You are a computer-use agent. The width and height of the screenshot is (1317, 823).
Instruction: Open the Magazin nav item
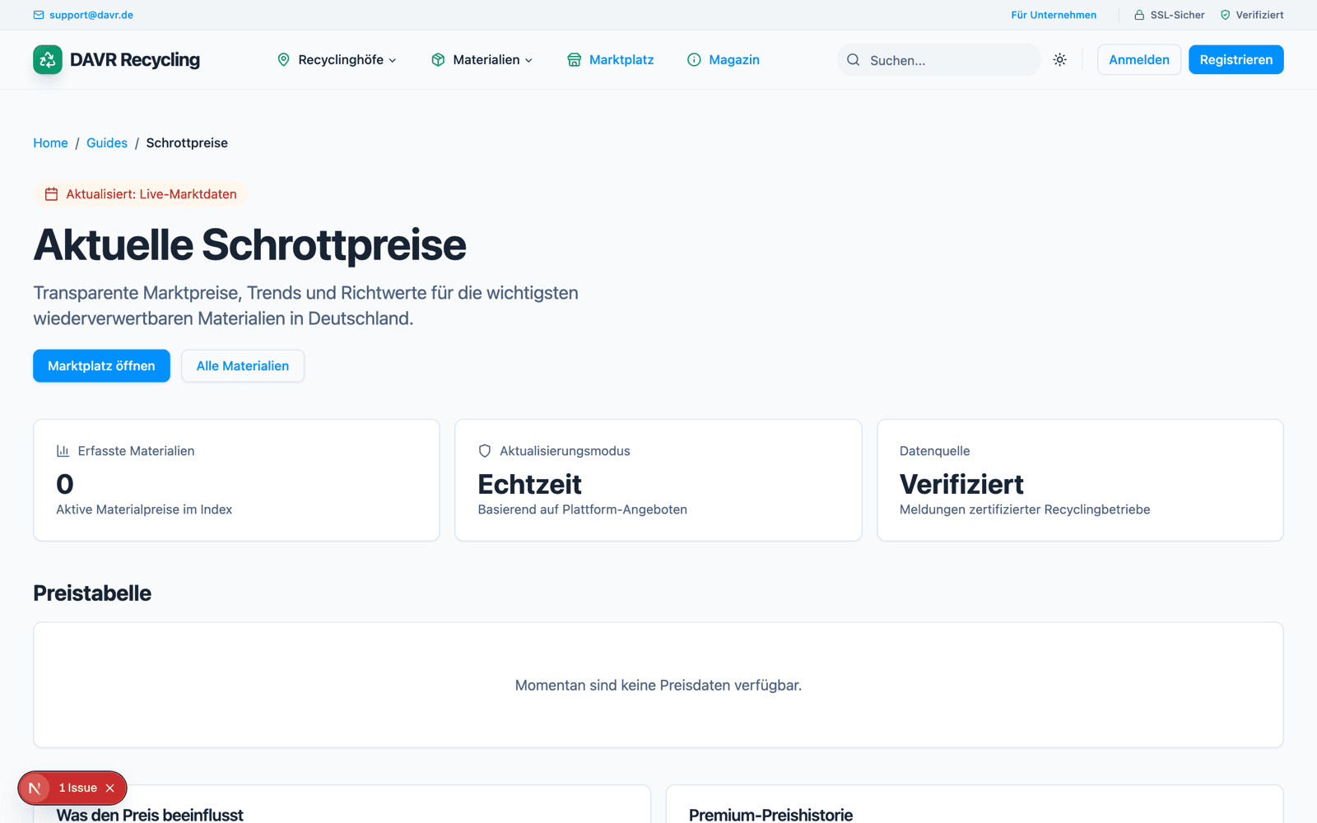pos(724,59)
